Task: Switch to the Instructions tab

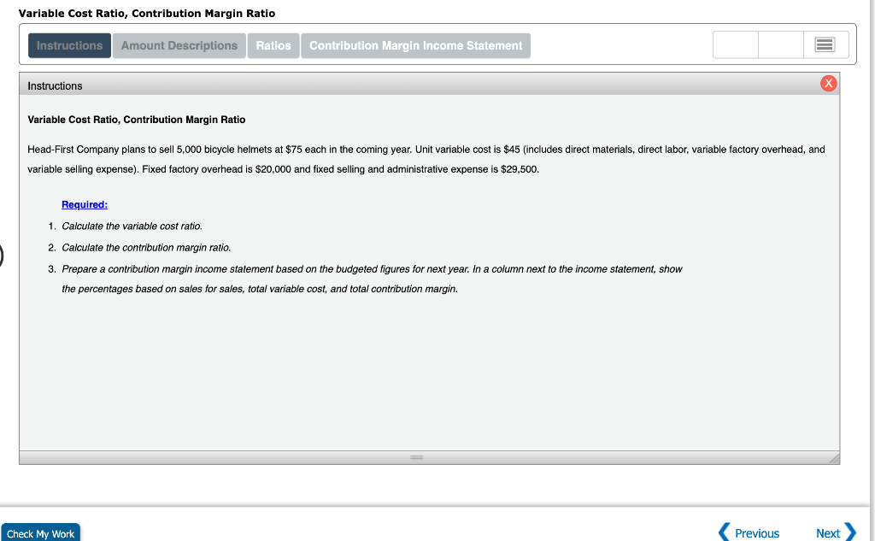Action: [69, 46]
